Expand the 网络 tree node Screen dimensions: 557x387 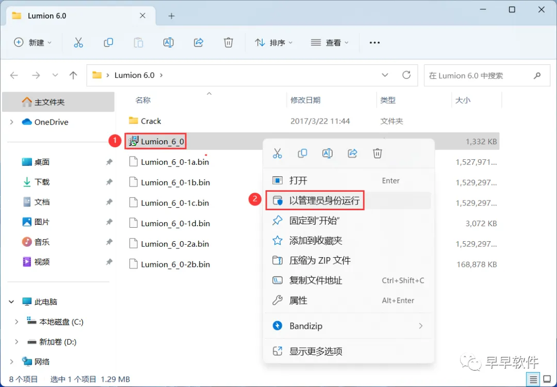12,362
